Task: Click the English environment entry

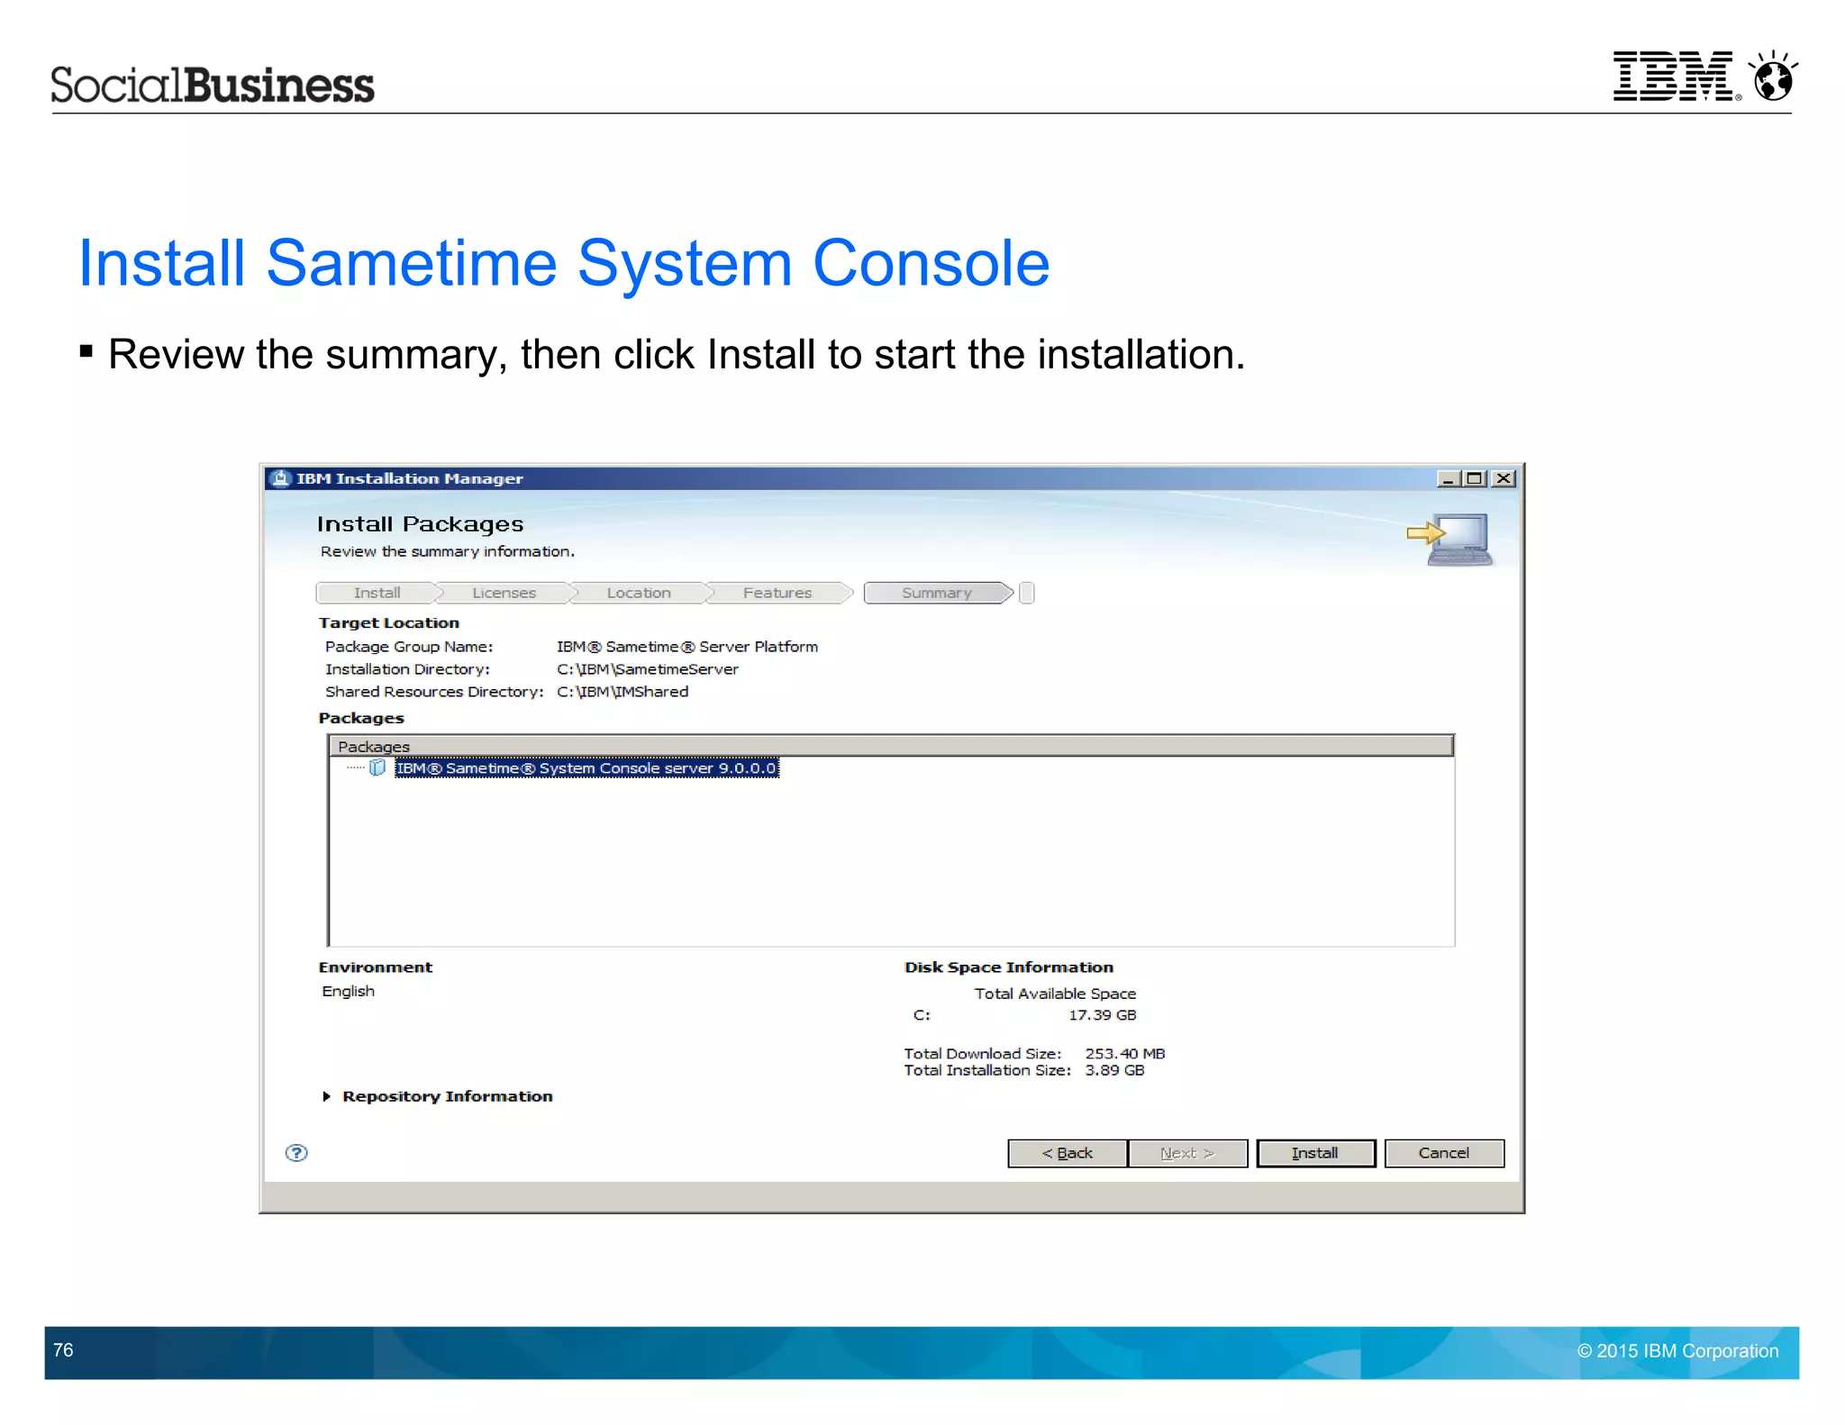Action: click(349, 991)
